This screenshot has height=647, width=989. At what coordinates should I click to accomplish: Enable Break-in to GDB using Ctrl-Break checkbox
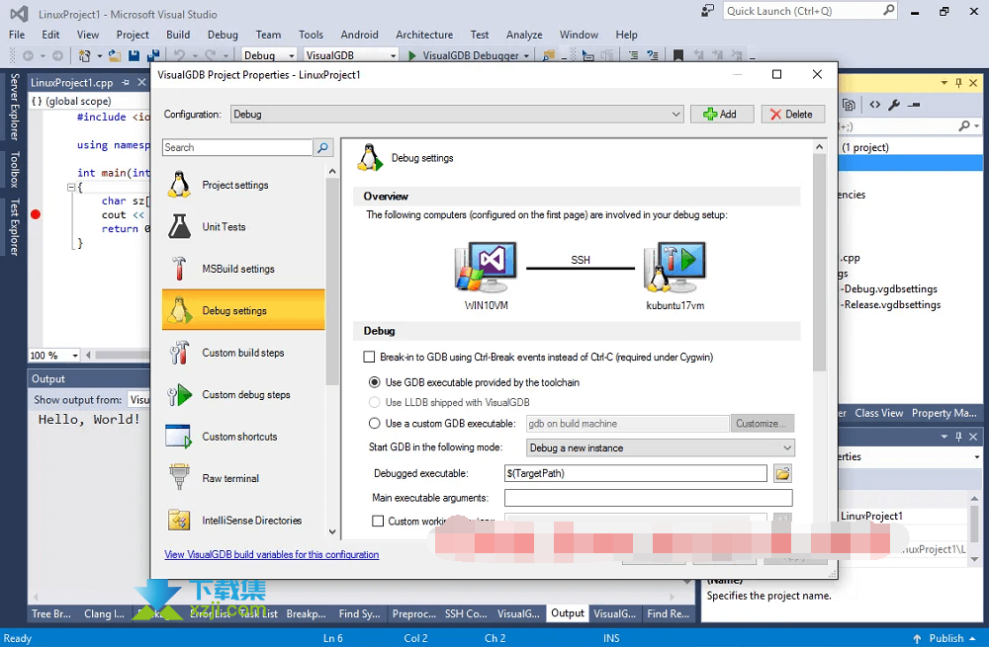370,357
